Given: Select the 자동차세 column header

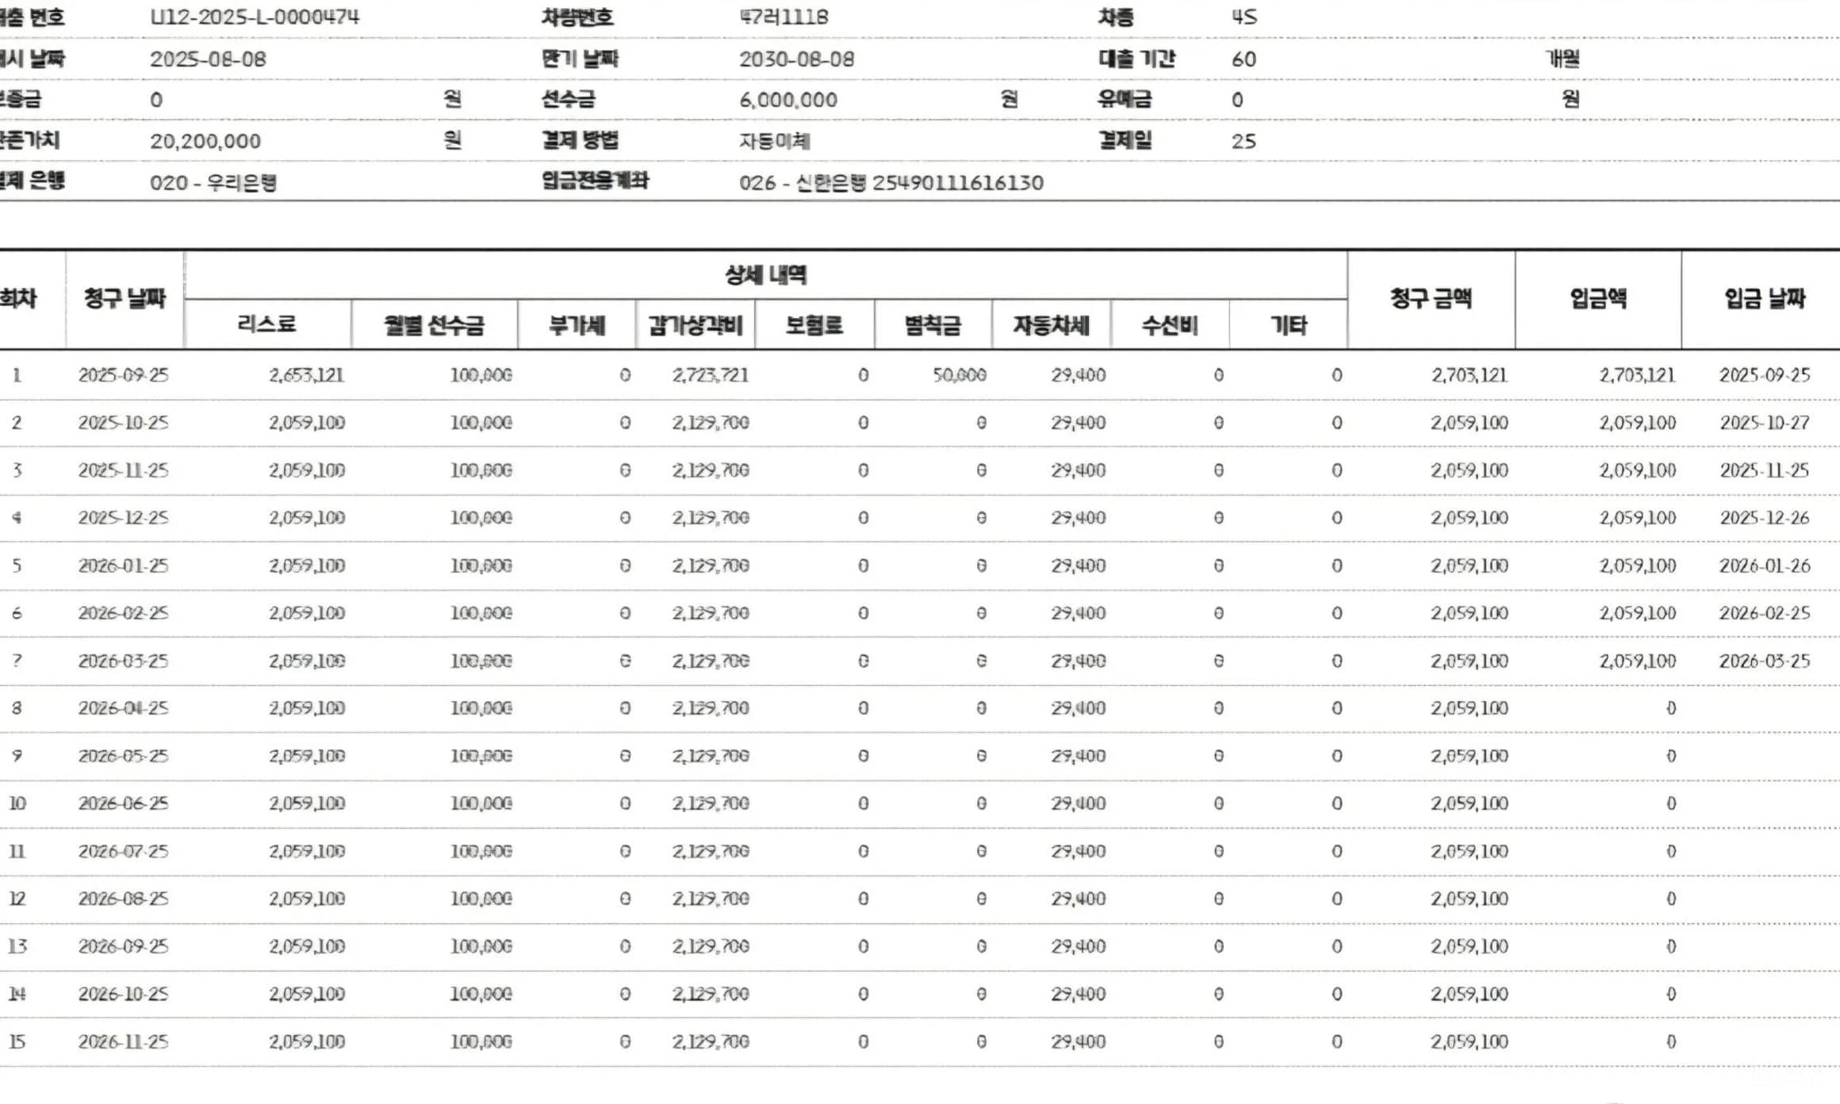Looking at the screenshot, I should click(1052, 325).
